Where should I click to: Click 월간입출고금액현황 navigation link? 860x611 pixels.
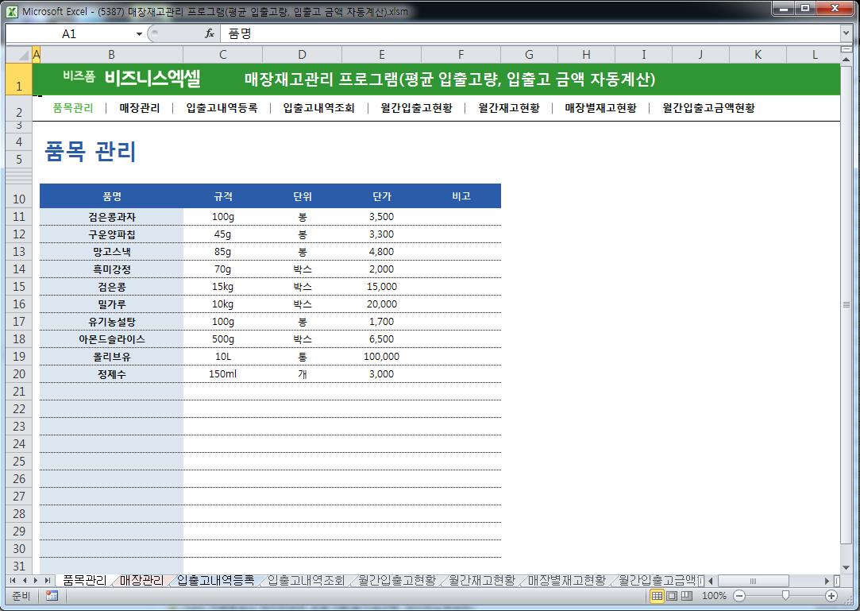click(708, 108)
